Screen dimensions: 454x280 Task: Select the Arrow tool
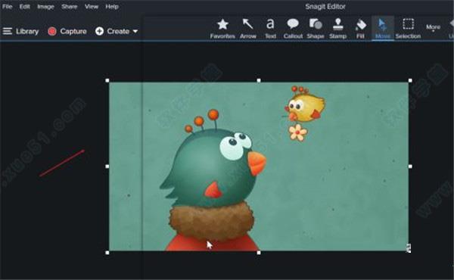coord(248,28)
